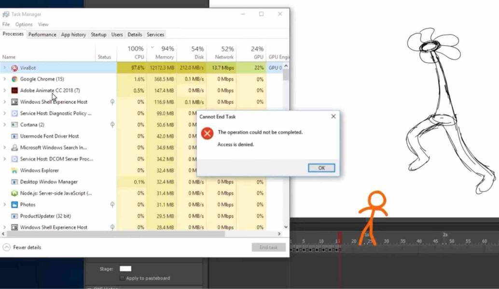The image size is (499, 289).
Task: Click the Cortana suspended status leaf icon
Action: (x=112, y=124)
